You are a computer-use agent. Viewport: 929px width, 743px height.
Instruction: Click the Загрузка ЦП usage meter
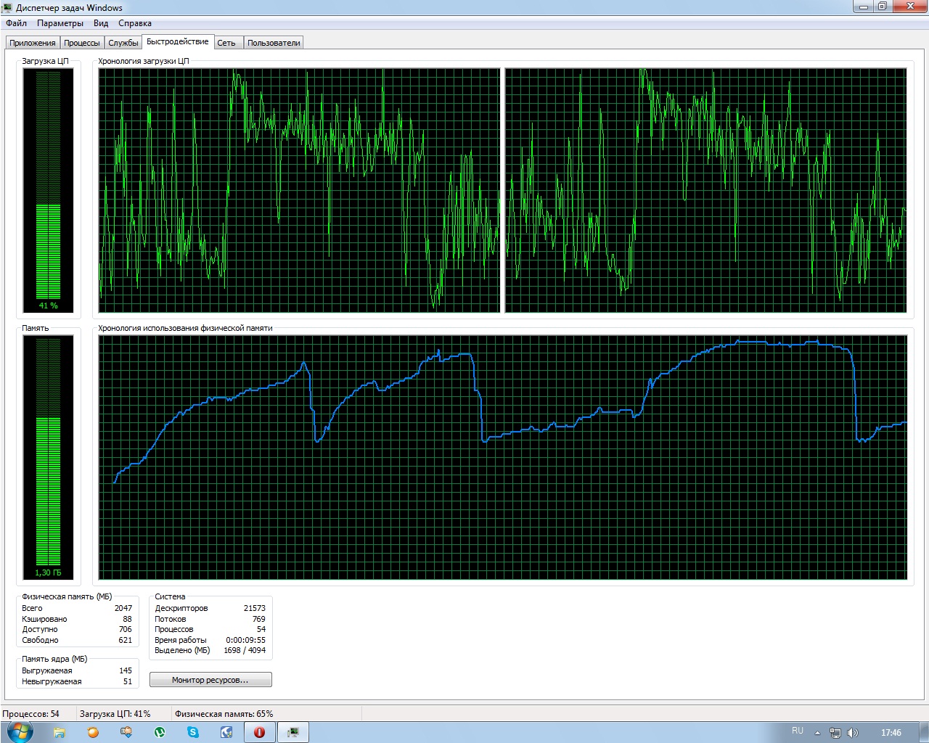(48, 191)
